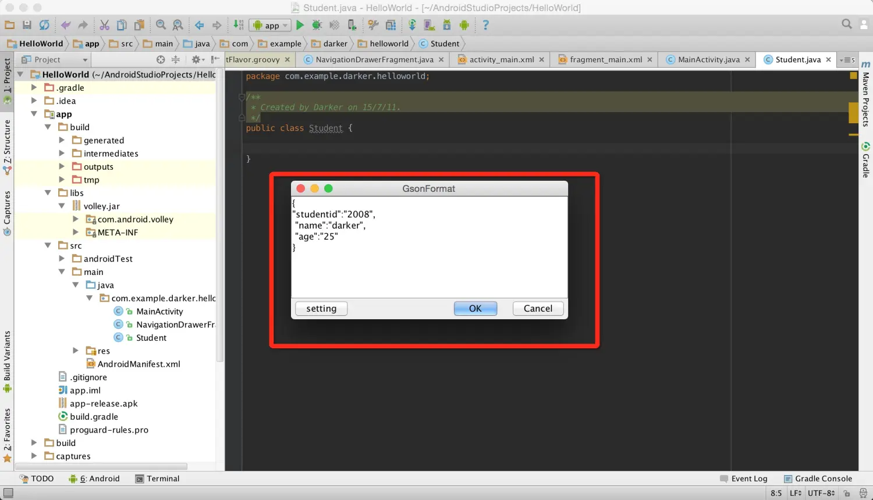Open Build Variants side panel
The width and height of the screenshot is (873, 500).
(7, 362)
